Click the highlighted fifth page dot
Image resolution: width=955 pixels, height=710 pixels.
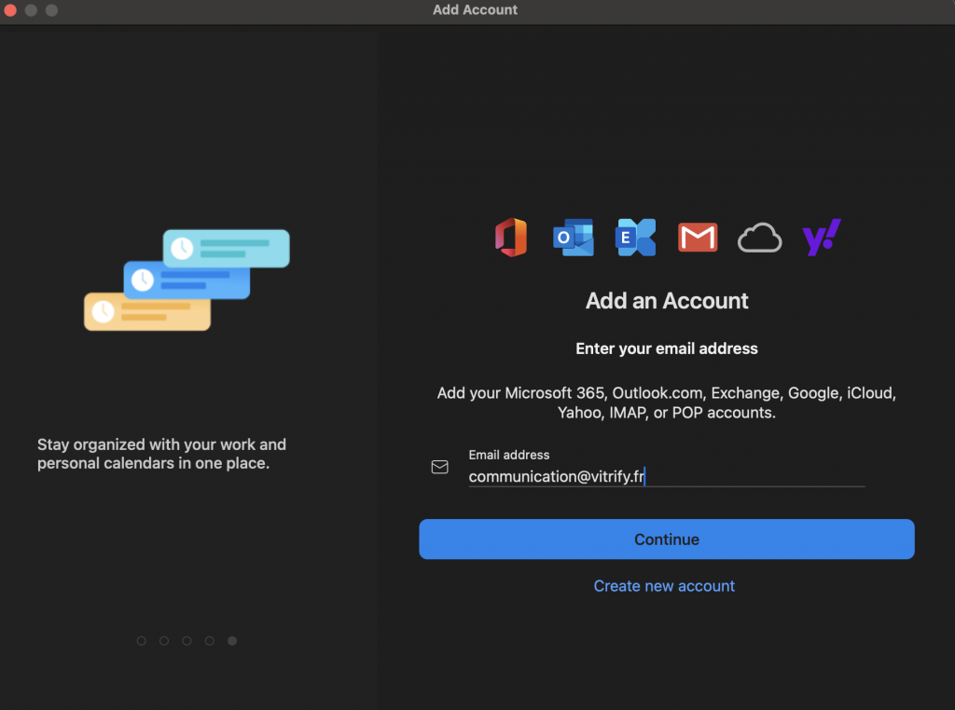point(232,641)
